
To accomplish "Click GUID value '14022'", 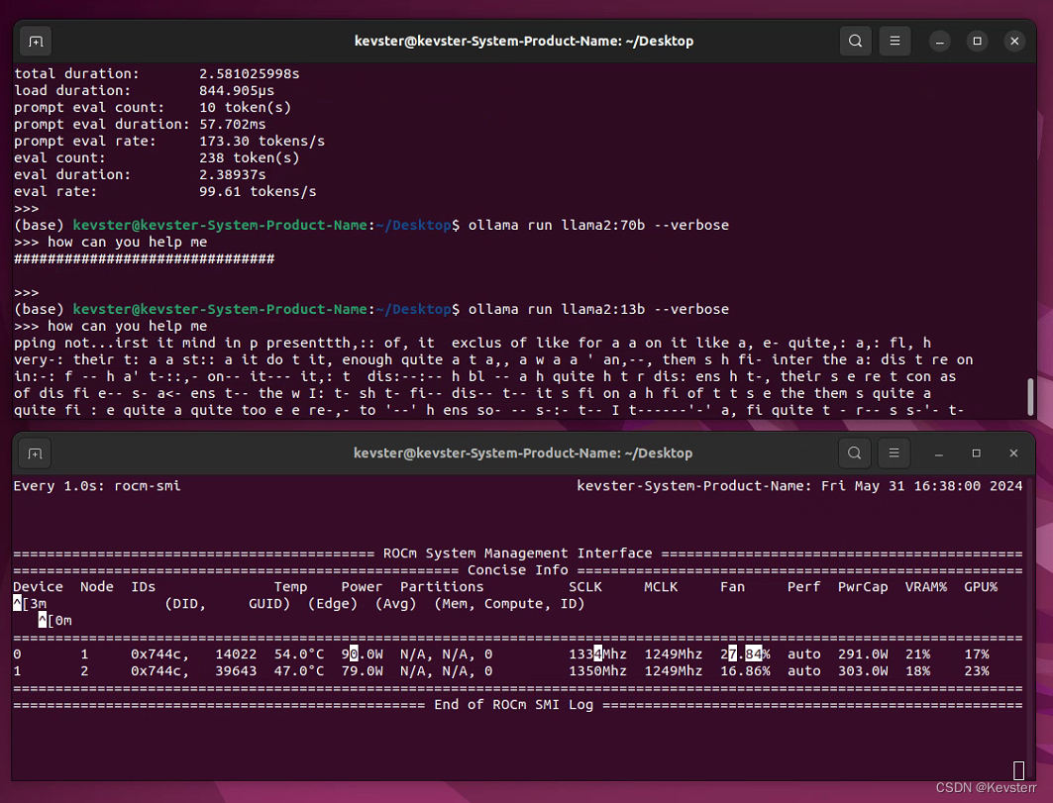I will point(236,653).
